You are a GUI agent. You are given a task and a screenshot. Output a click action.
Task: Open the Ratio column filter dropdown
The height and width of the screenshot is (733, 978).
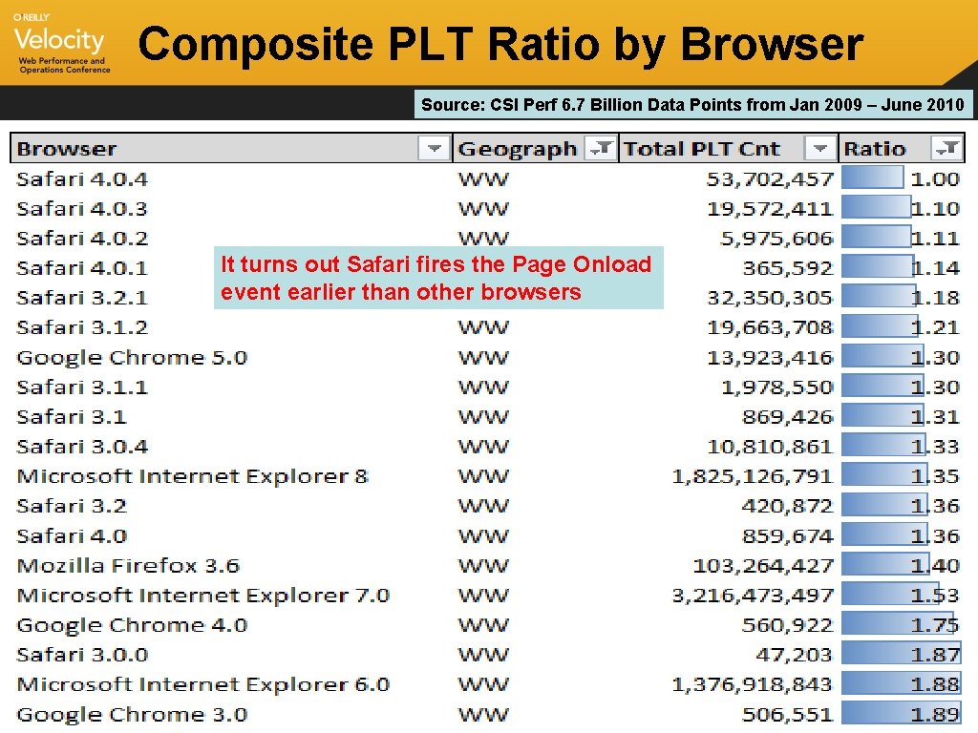coord(946,148)
